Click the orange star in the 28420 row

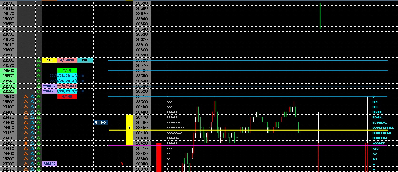point(26,143)
